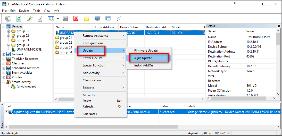Click the Classifier icon in tree
Image resolution: width=282 pixels, height=136 pixels.
click(x=9, y=63)
